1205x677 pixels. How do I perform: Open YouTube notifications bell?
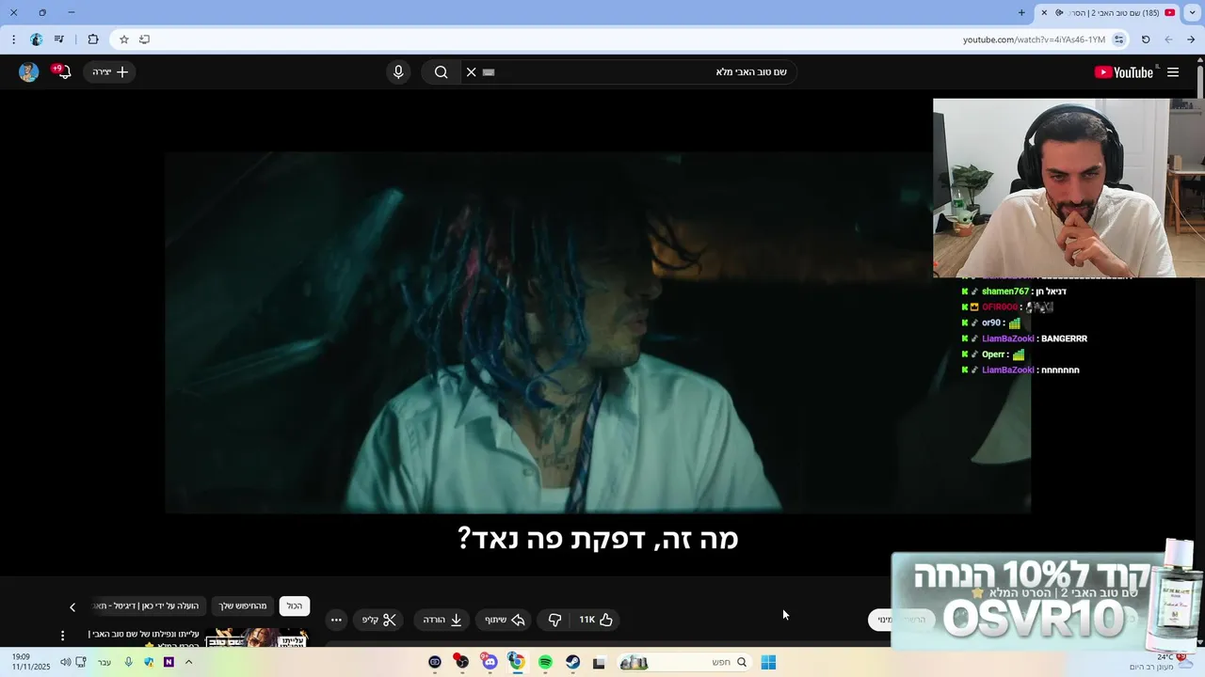point(63,72)
